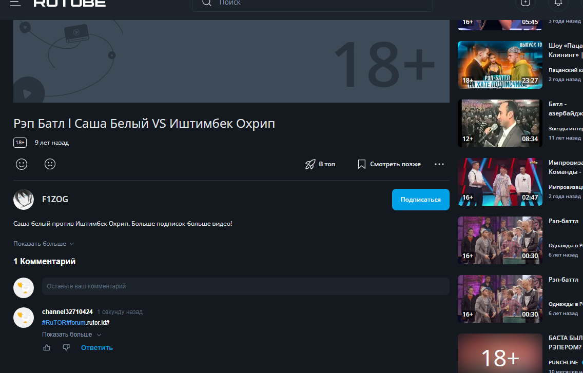
Task: Click Ответить to reply to comment
Action: tap(97, 348)
